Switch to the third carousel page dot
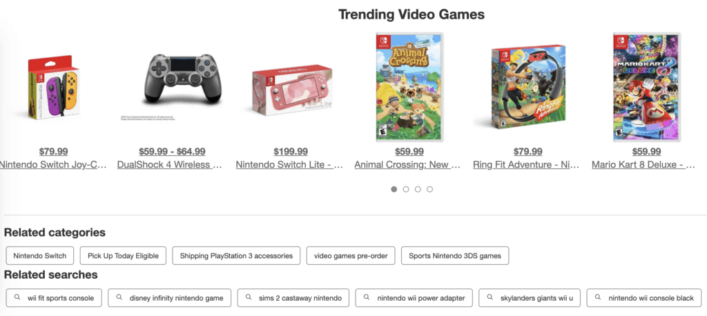Viewport: 707px width, 316px height. [x=418, y=189]
